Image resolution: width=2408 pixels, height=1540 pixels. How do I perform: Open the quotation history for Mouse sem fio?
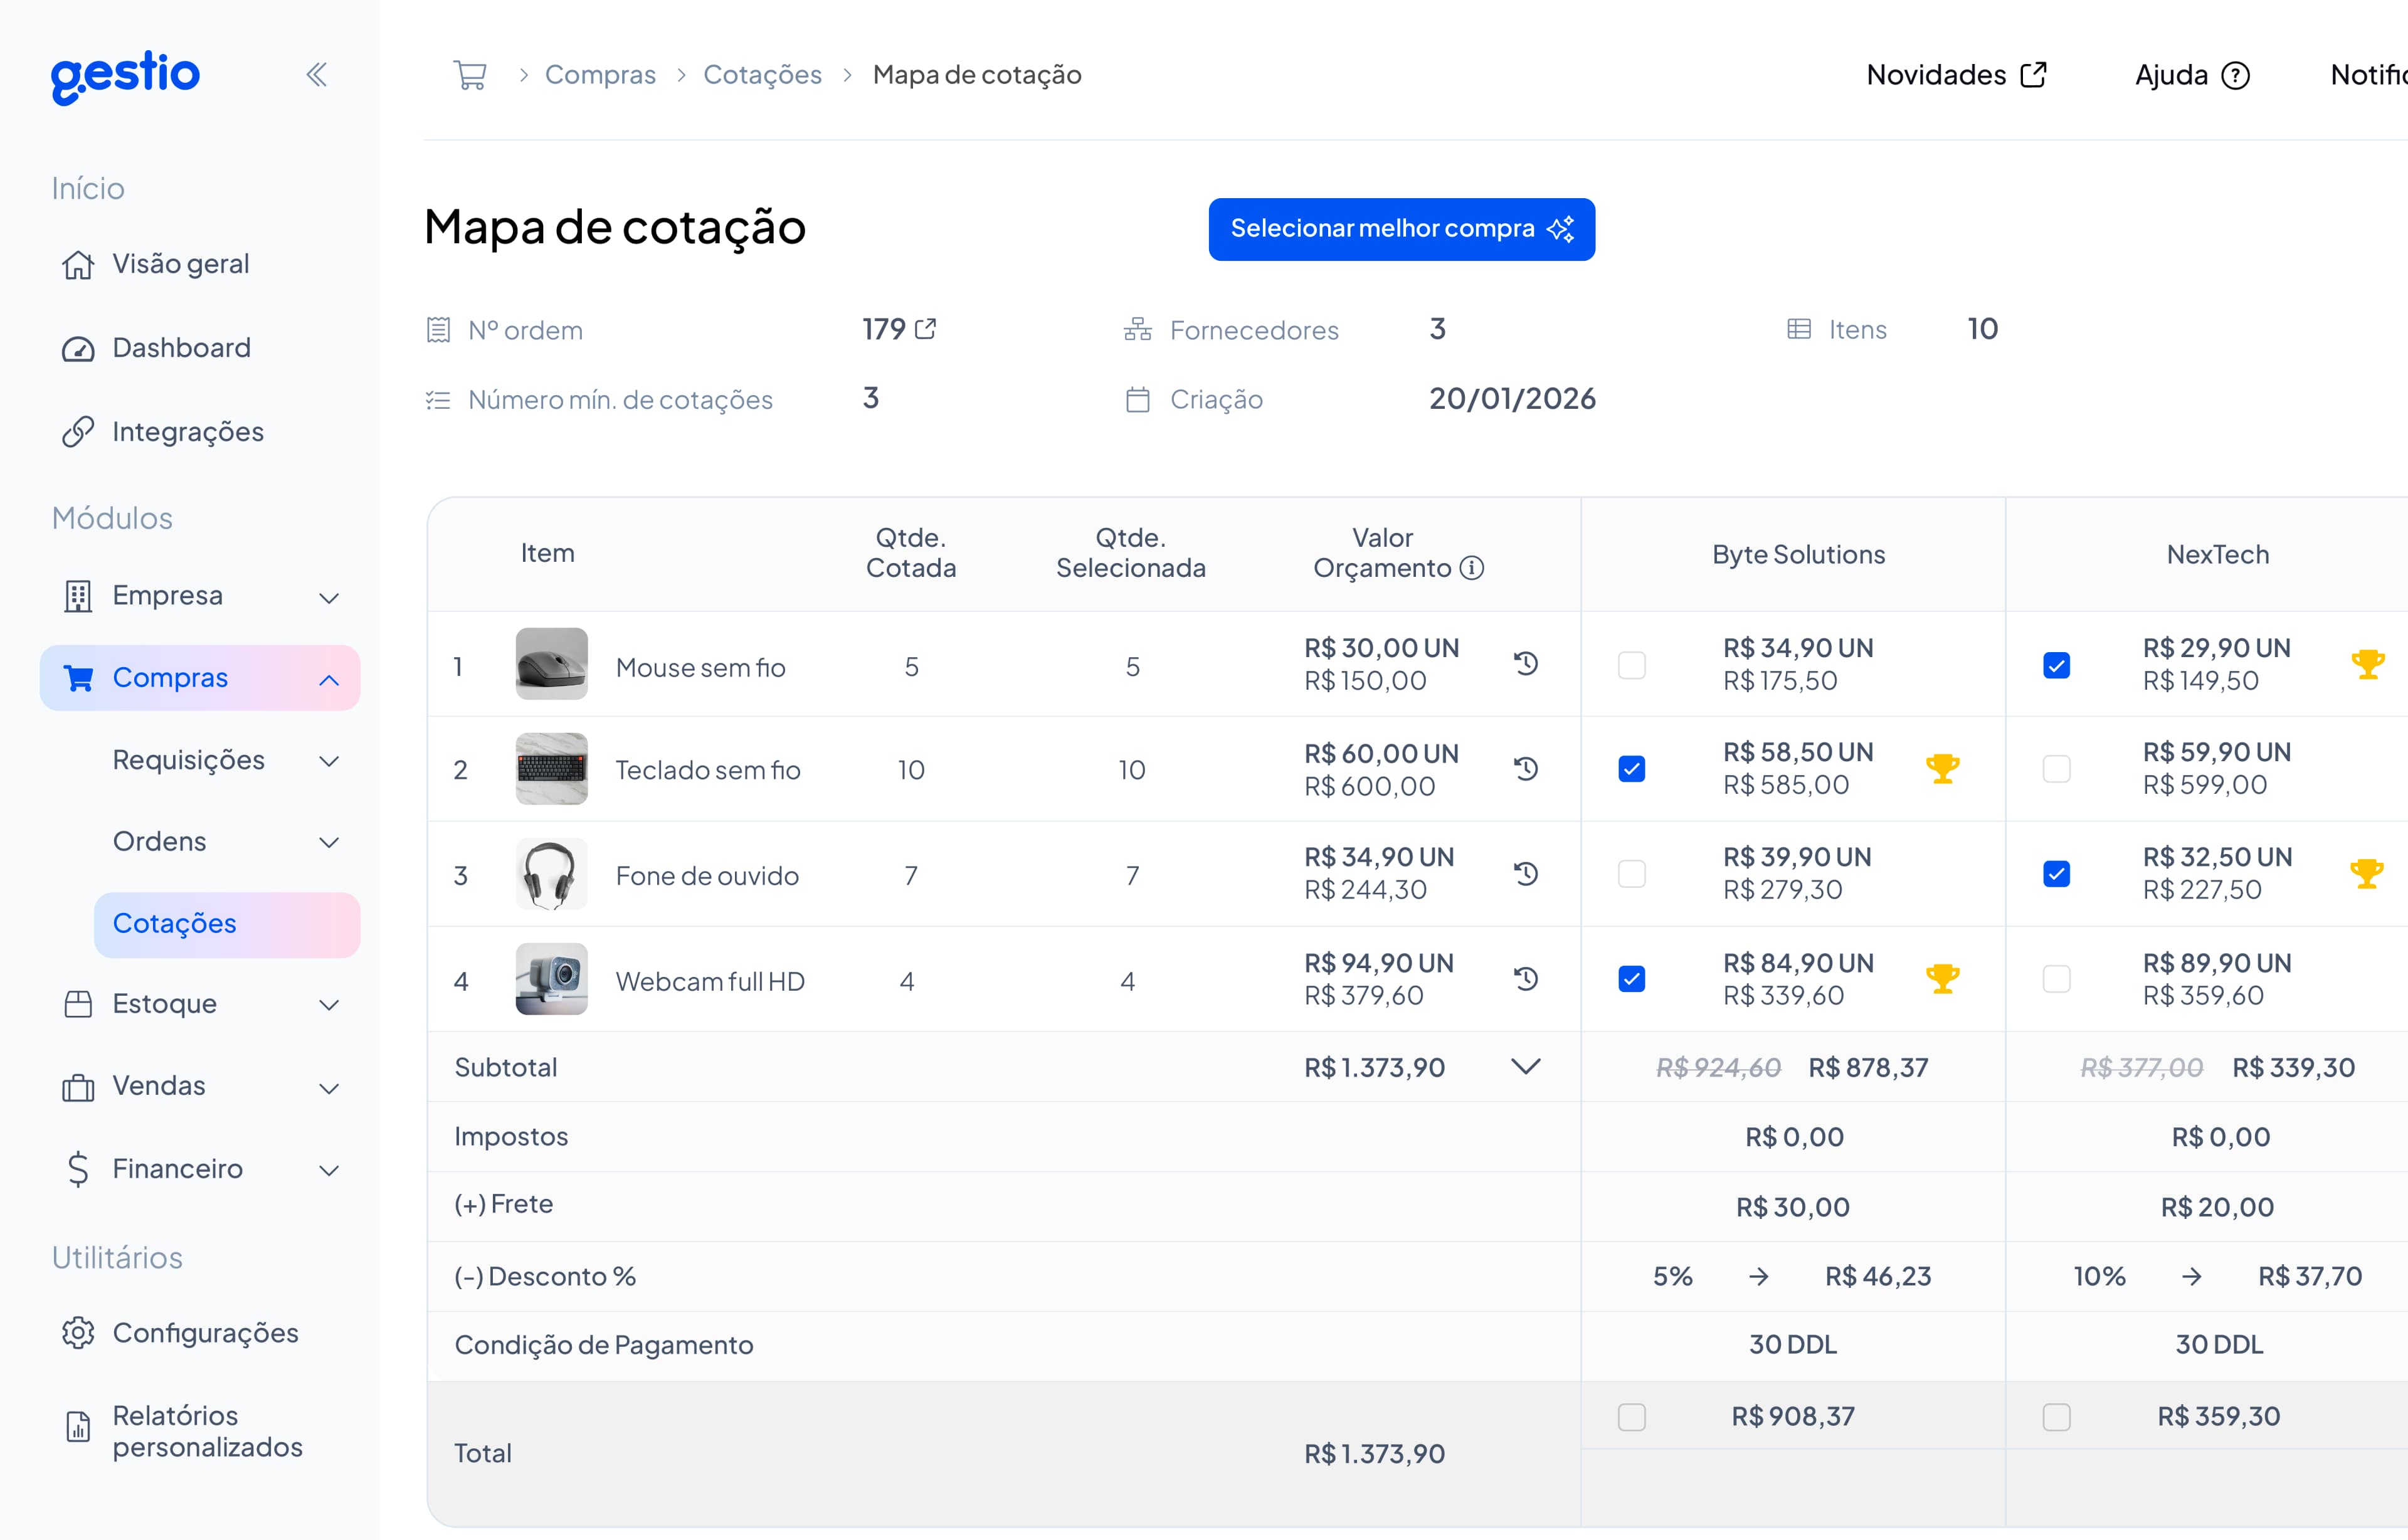1526,663
